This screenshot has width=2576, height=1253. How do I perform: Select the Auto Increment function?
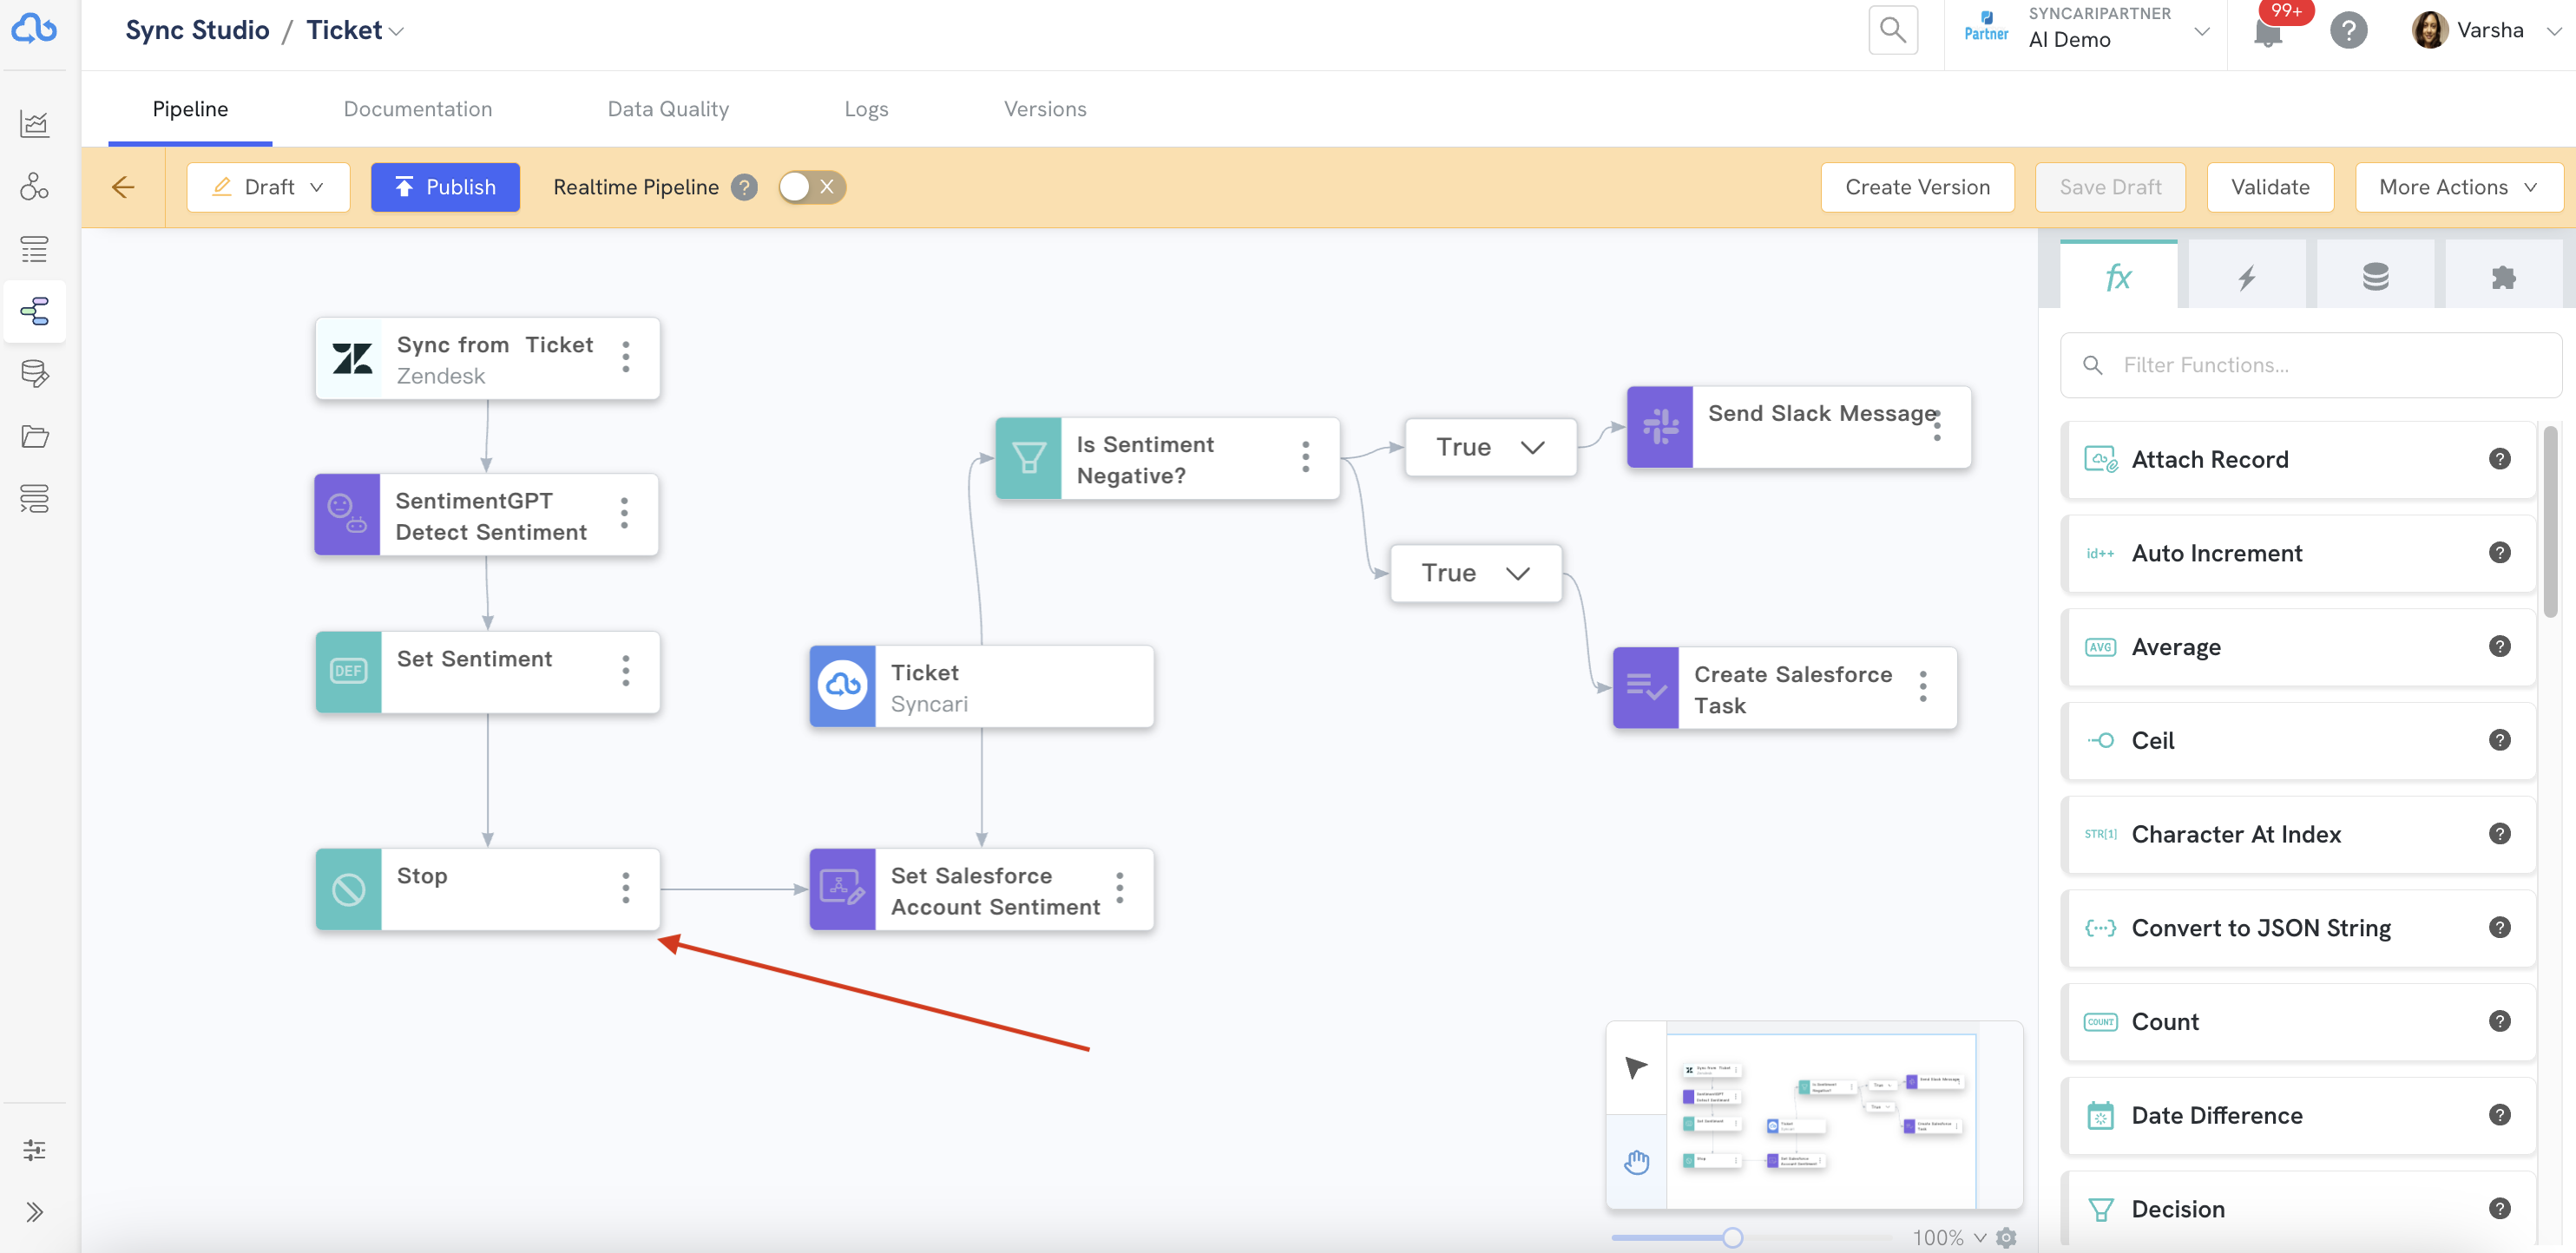2298,553
